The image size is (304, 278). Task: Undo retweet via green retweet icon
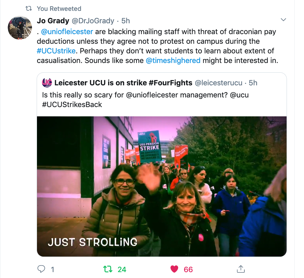pyautogui.click(x=108, y=269)
